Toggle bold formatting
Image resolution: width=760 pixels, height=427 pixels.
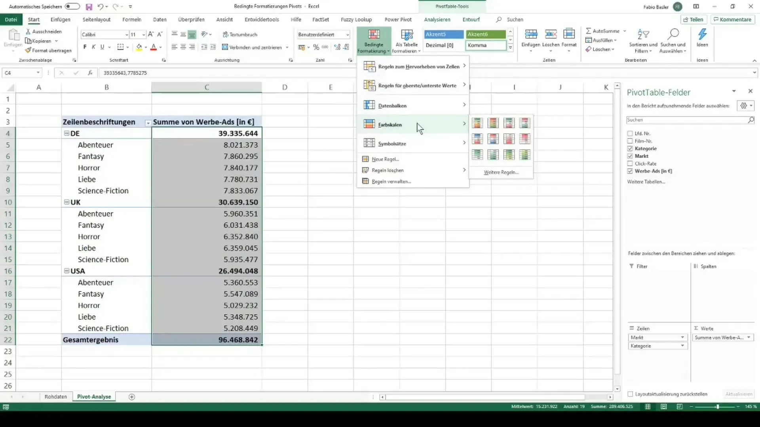click(85, 47)
